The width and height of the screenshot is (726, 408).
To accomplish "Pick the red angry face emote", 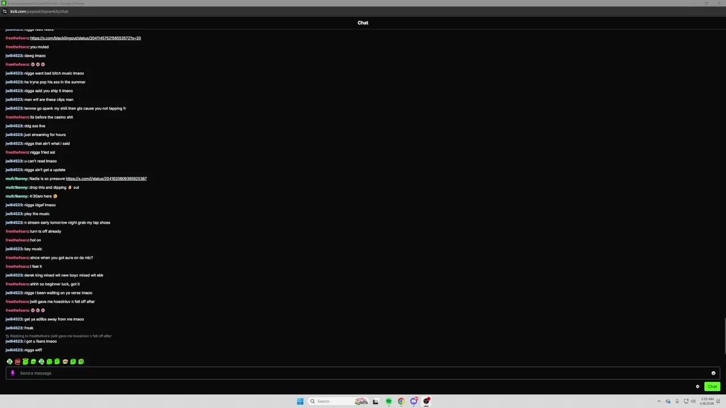I will pyautogui.click(x=18, y=362).
